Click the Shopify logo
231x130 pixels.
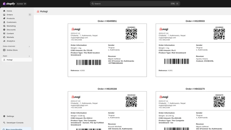(9, 4)
